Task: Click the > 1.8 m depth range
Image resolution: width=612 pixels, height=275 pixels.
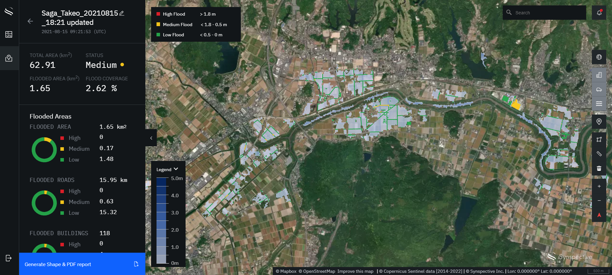Action: click(x=208, y=14)
